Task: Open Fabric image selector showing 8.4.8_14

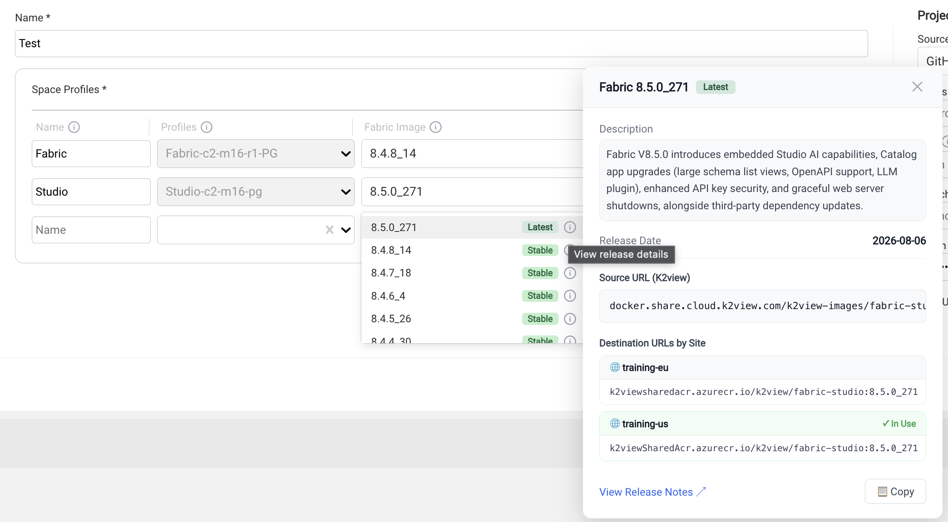Action: [472, 153]
